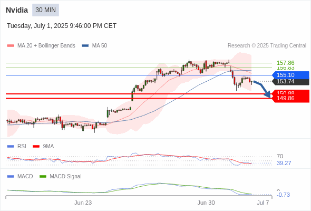Toggle MA 20 + Bollinger Bands legend label
The height and width of the screenshot is (211, 311).
(x=46, y=46)
